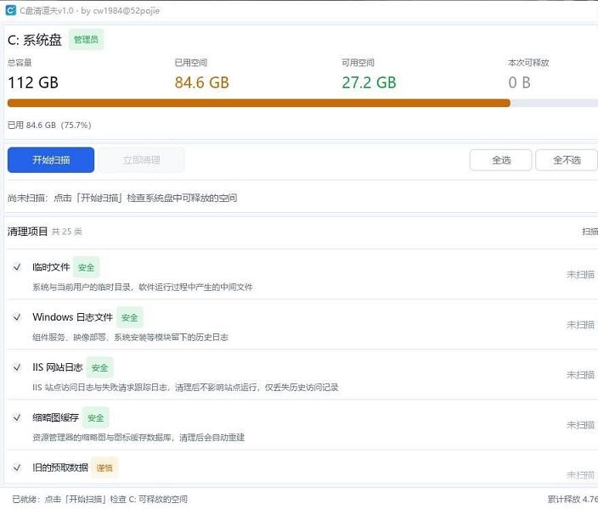598x509 pixels.
Task: Click the 组件服务、映像部署 description text
Action: point(131,337)
